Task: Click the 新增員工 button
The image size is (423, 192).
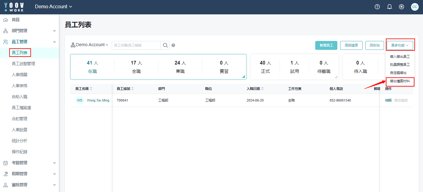Action: (x=326, y=45)
